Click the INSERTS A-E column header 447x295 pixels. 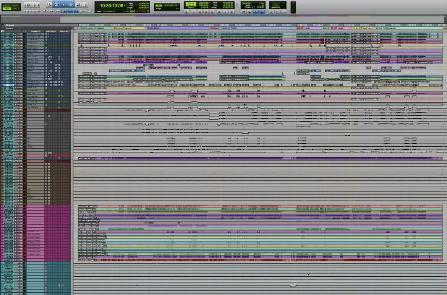51,31
